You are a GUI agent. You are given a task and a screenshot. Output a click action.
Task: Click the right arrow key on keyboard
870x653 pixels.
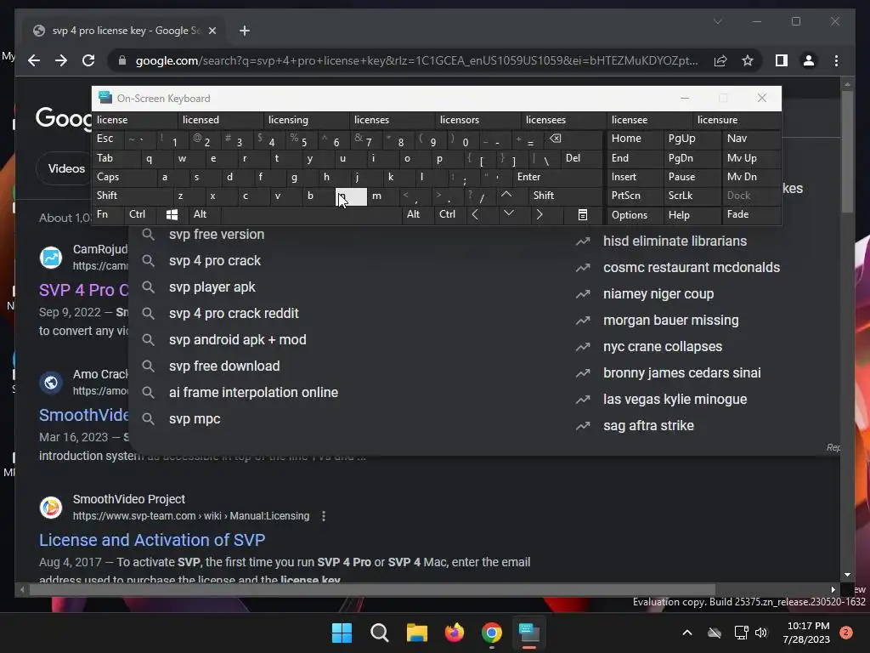[540, 214]
